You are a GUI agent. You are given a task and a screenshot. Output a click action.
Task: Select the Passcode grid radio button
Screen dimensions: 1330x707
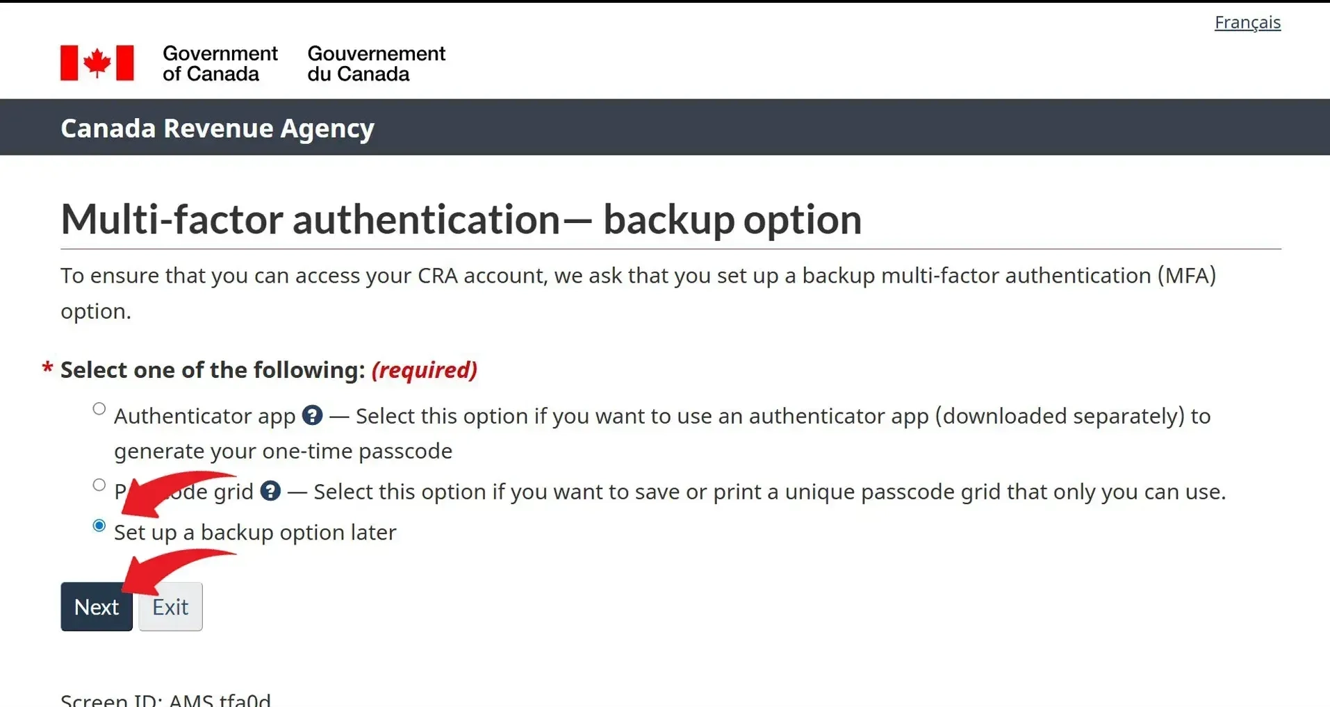coord(99,485)
